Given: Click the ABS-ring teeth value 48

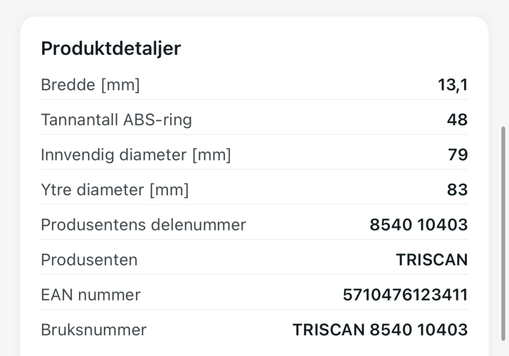Looking at the screenshot, I should 458,120.
